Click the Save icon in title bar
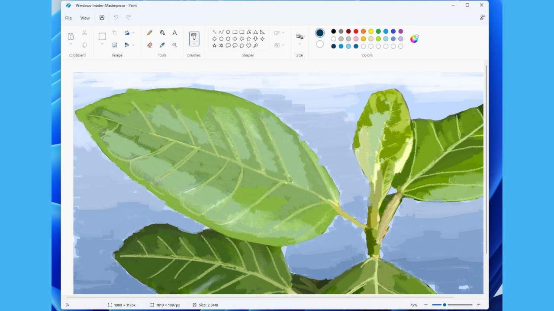The image size is (554, 311). (102, 18)
